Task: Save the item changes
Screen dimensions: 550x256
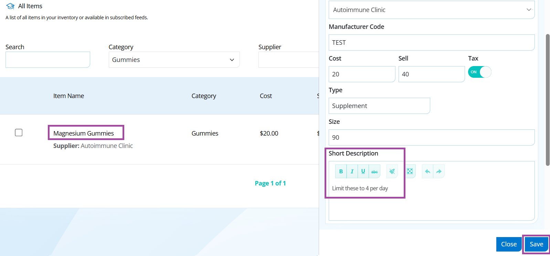Action: [536, 244]
